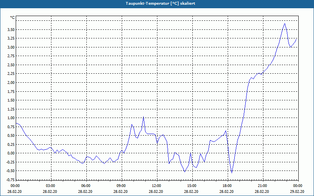Click the 06:00 time label

pos(86,186)
